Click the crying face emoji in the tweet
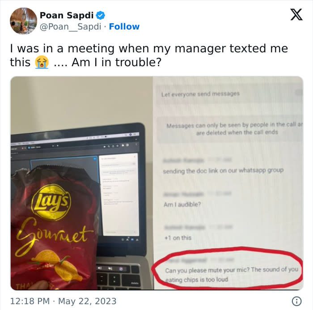The image size is (313, 310). (x=42, y=62)
